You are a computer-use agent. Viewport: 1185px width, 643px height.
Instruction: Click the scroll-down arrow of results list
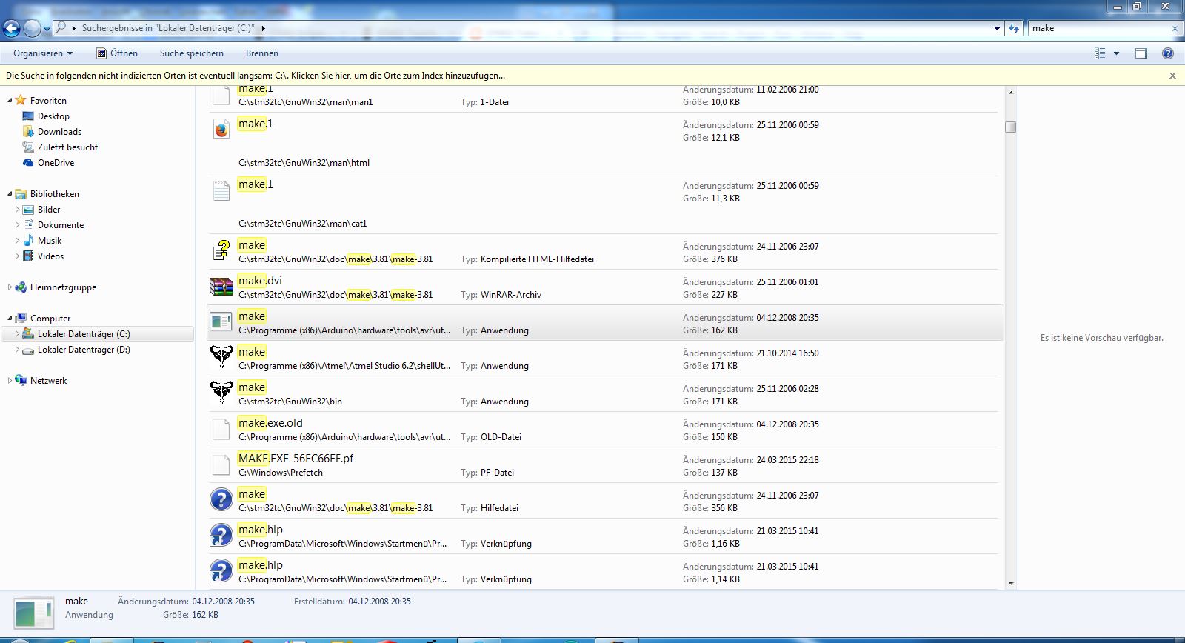pyautogui.click(x=1010, y=584)
